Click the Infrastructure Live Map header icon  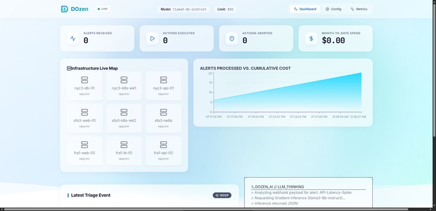(69, 68)
